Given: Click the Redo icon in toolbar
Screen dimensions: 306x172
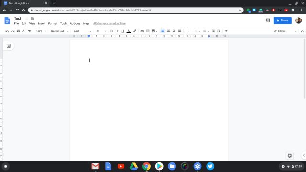Looking at the screenshot, I should (x=13, y=31).
